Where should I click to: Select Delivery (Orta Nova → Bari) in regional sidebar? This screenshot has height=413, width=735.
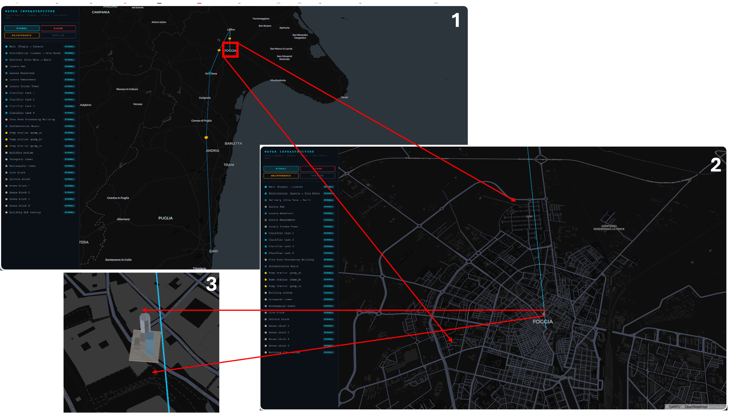pyautogui.click(x=40, y=60)
